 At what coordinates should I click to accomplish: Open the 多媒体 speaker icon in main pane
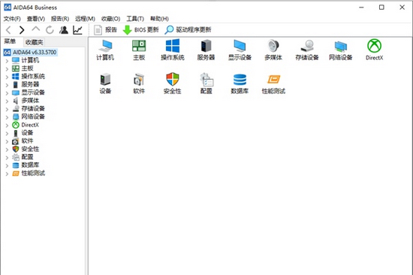pyautogui.click(x=273, y=50)
